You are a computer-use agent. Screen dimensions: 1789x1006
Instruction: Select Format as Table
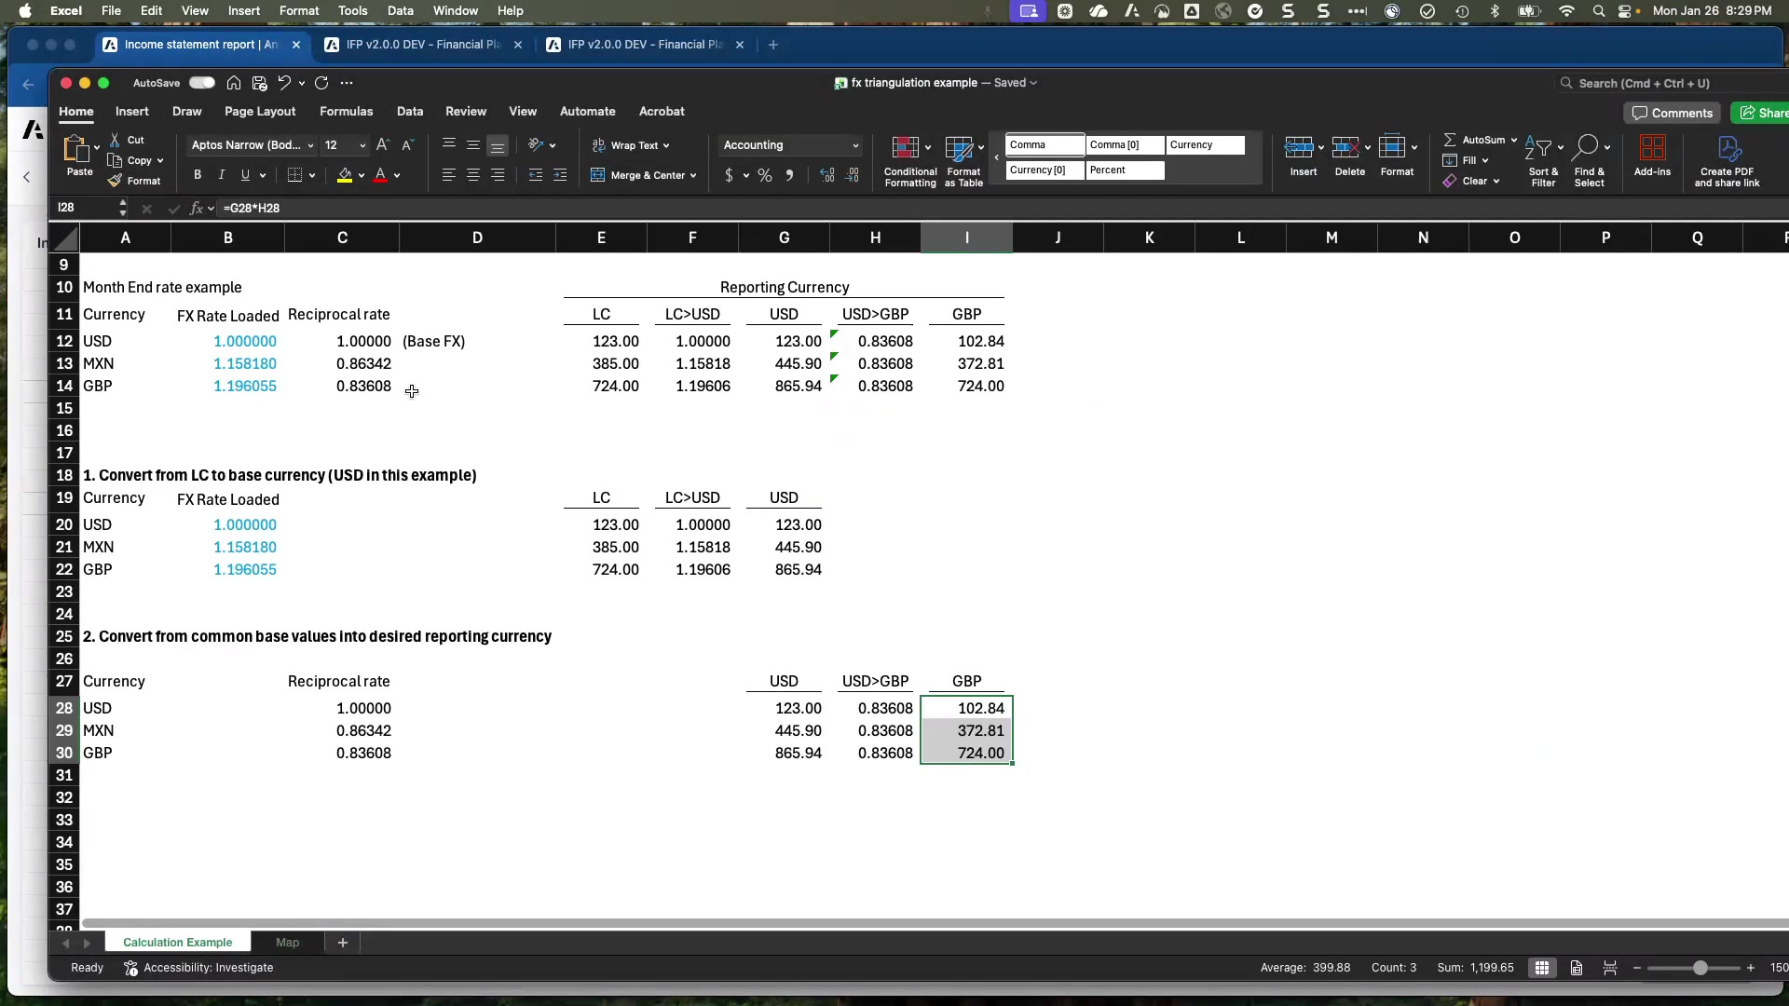point(963,158)
